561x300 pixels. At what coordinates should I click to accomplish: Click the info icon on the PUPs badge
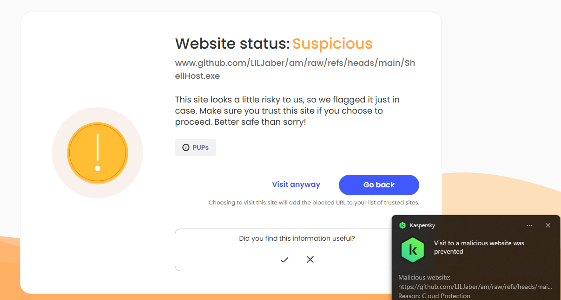point(186,147)
